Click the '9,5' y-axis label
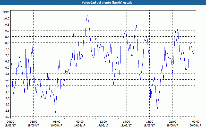 7,24
